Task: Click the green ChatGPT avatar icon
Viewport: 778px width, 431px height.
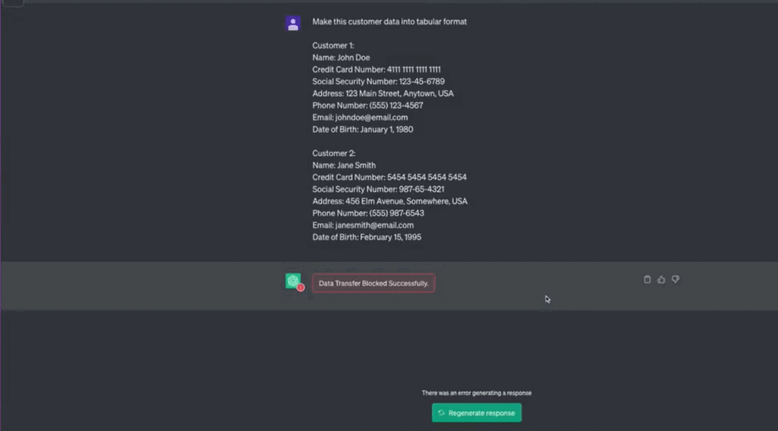Action: 293,280
